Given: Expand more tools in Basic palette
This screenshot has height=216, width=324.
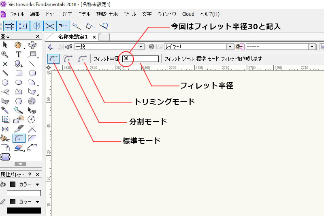Looking at the screenshot, I should 21,164.
